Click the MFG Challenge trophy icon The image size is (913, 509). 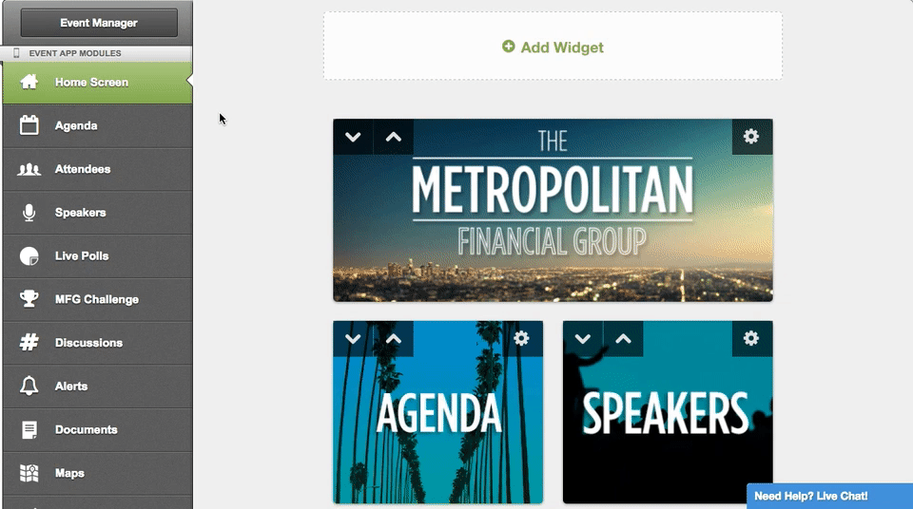[x=29, y=299]
